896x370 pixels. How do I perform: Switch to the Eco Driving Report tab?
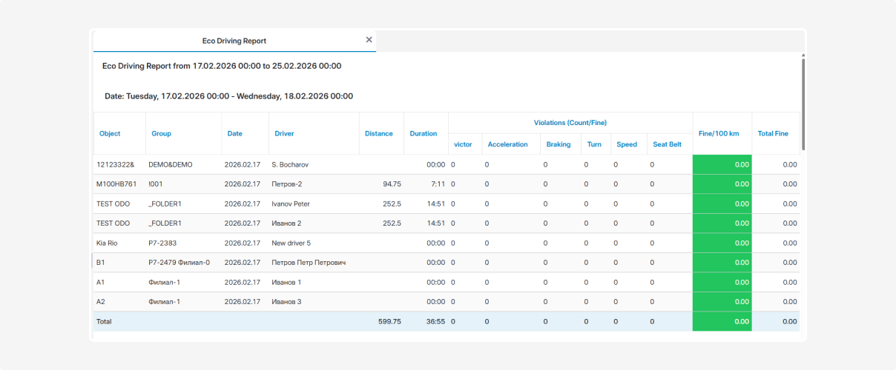(x=234, y=41)
